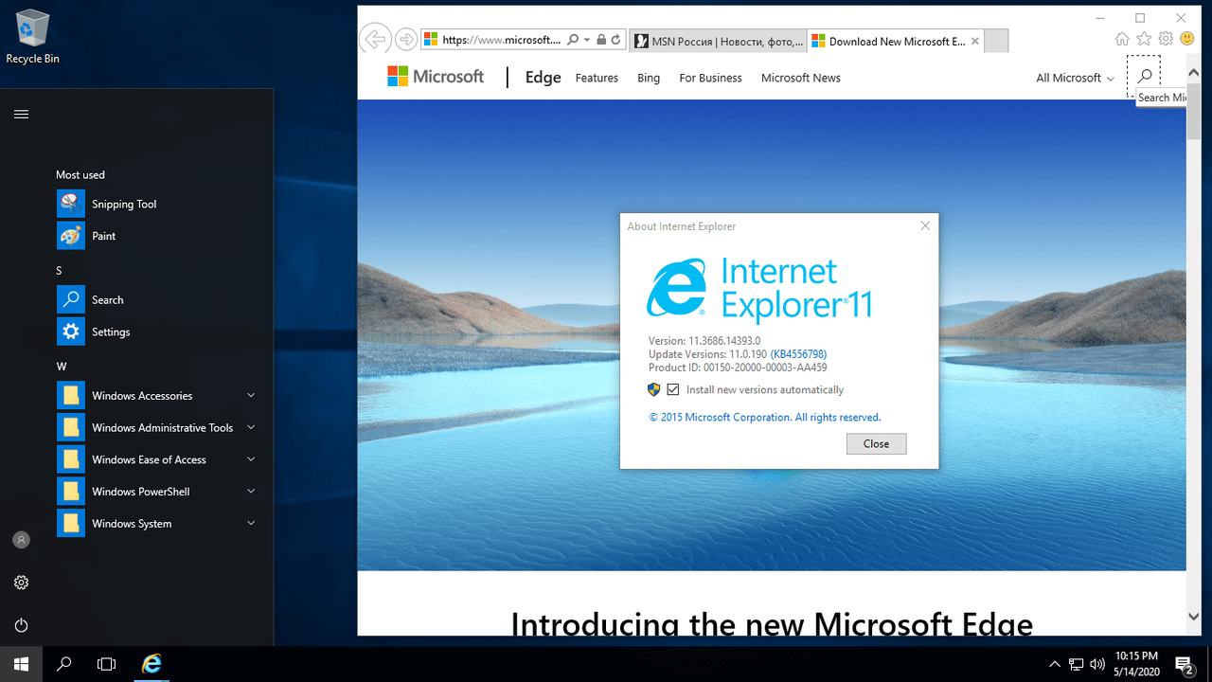Viewport: 1212px width, 682px height.
Task: Open the address bar autocomplete dropdown arrow
Action: (587, 40)
